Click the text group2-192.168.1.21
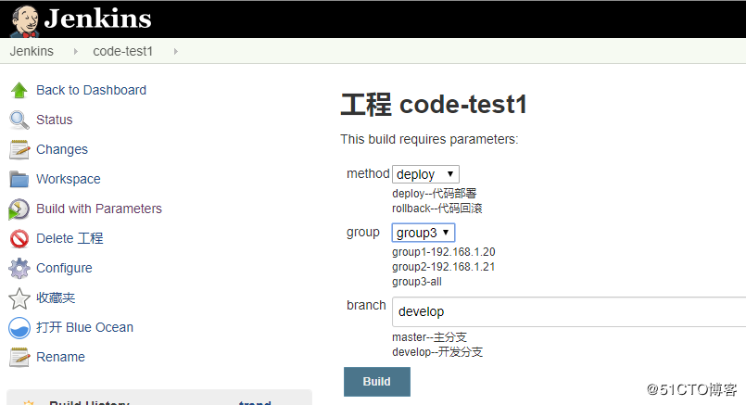This screenshot has height=405, width=746. tap(443, 267)
